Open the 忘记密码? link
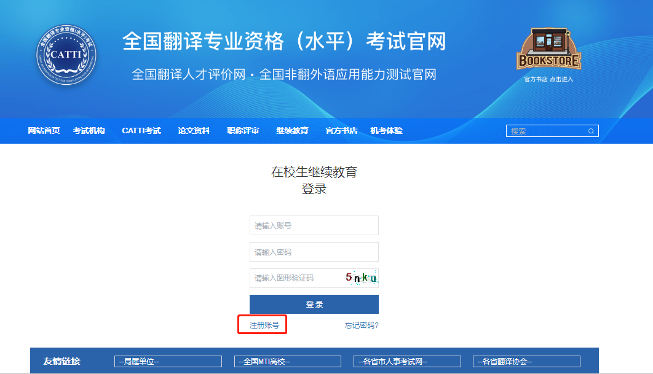 pyautogui.click(x=362, y=325)
